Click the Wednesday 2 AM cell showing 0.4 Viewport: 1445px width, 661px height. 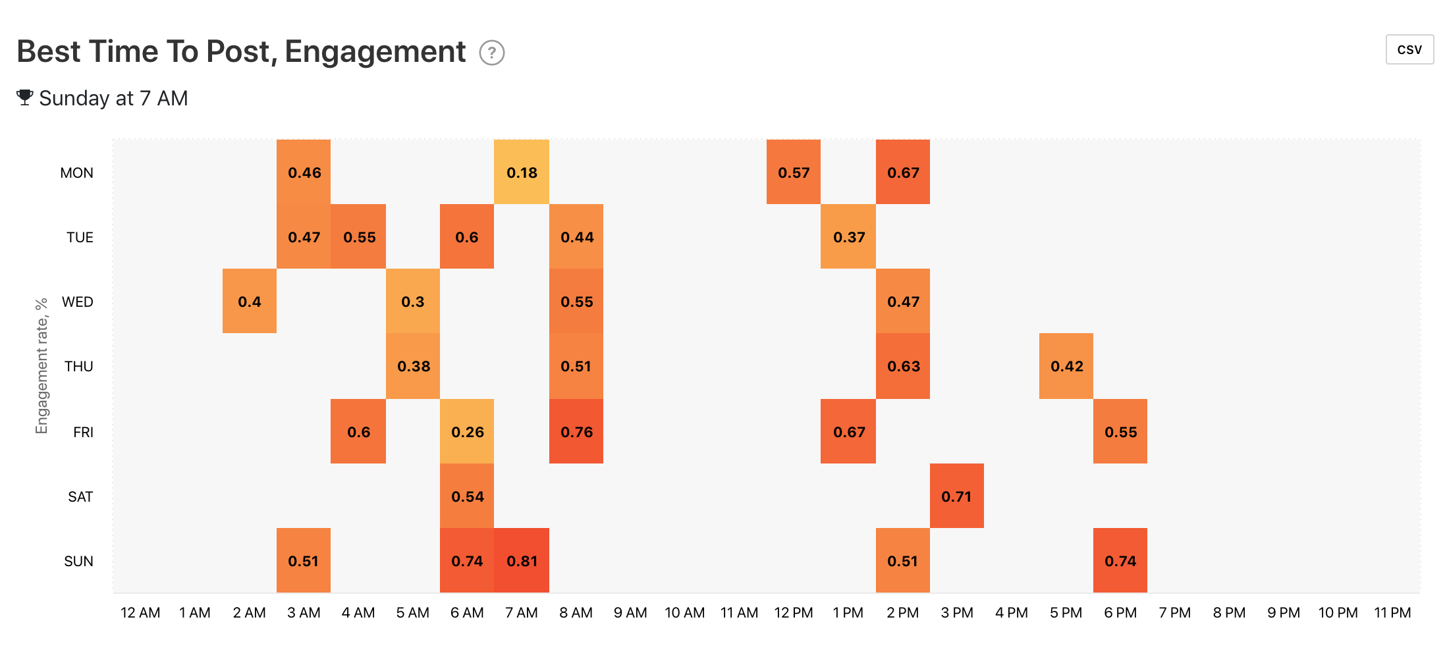[250, 302]
